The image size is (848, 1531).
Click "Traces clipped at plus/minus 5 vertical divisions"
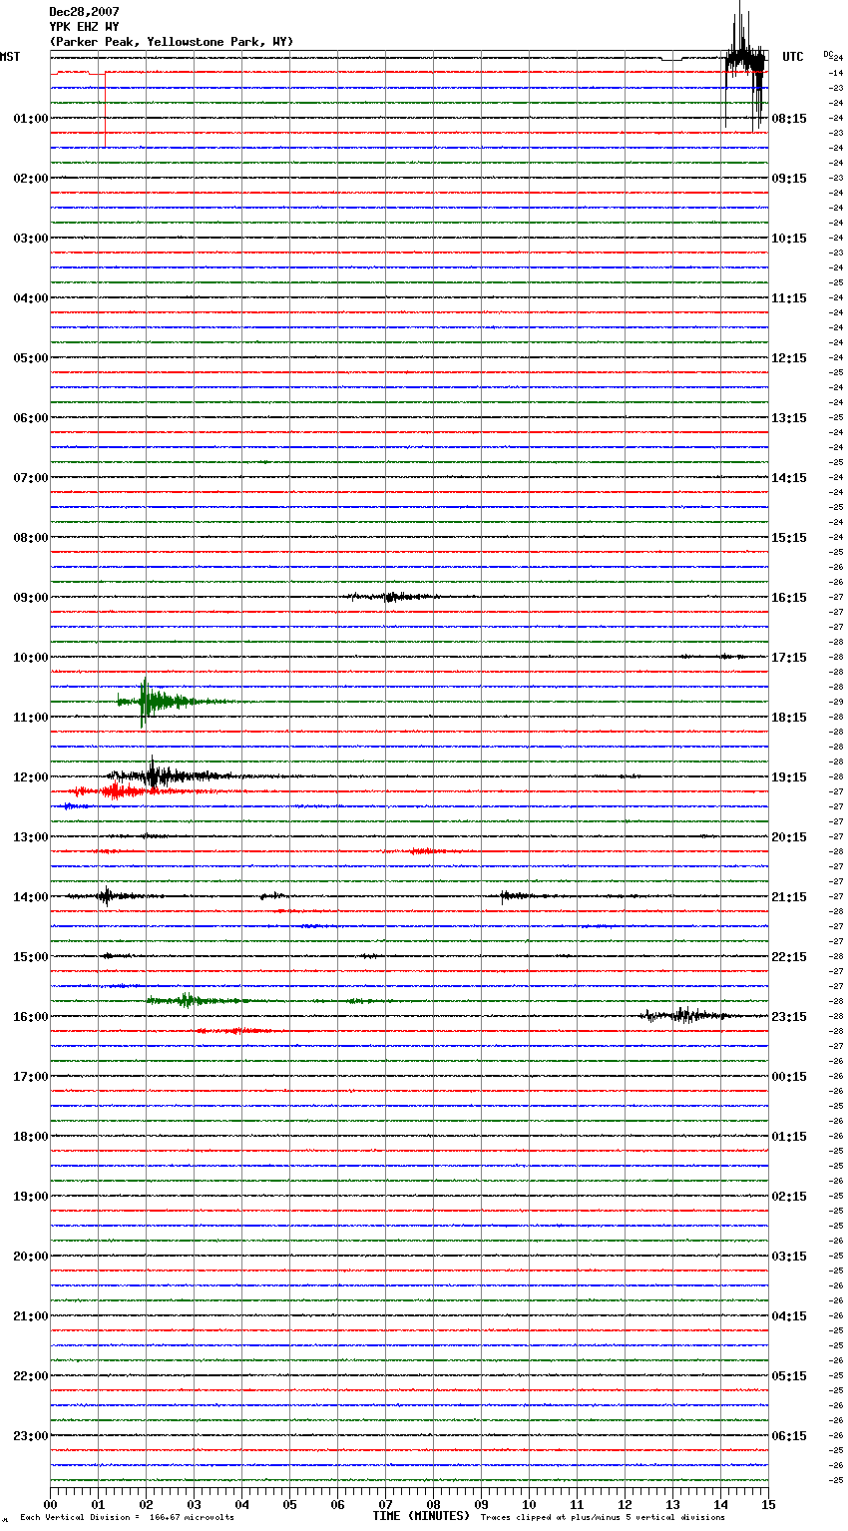click(603, 1518)
